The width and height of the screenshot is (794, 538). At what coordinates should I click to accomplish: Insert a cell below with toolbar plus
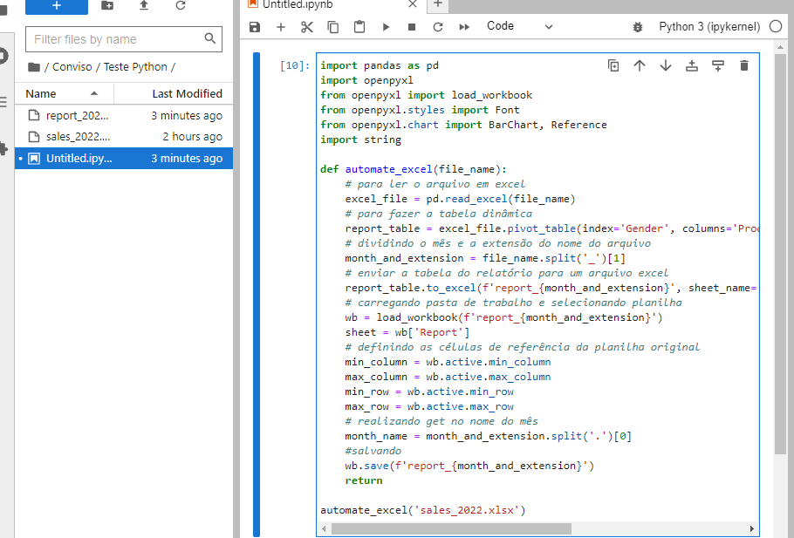[x=281, y=27]
